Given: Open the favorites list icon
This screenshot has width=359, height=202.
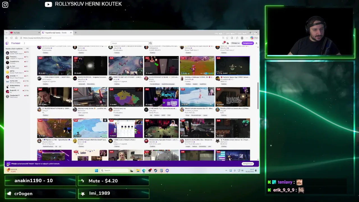Looking at the screenshot, I should [237, 38].
